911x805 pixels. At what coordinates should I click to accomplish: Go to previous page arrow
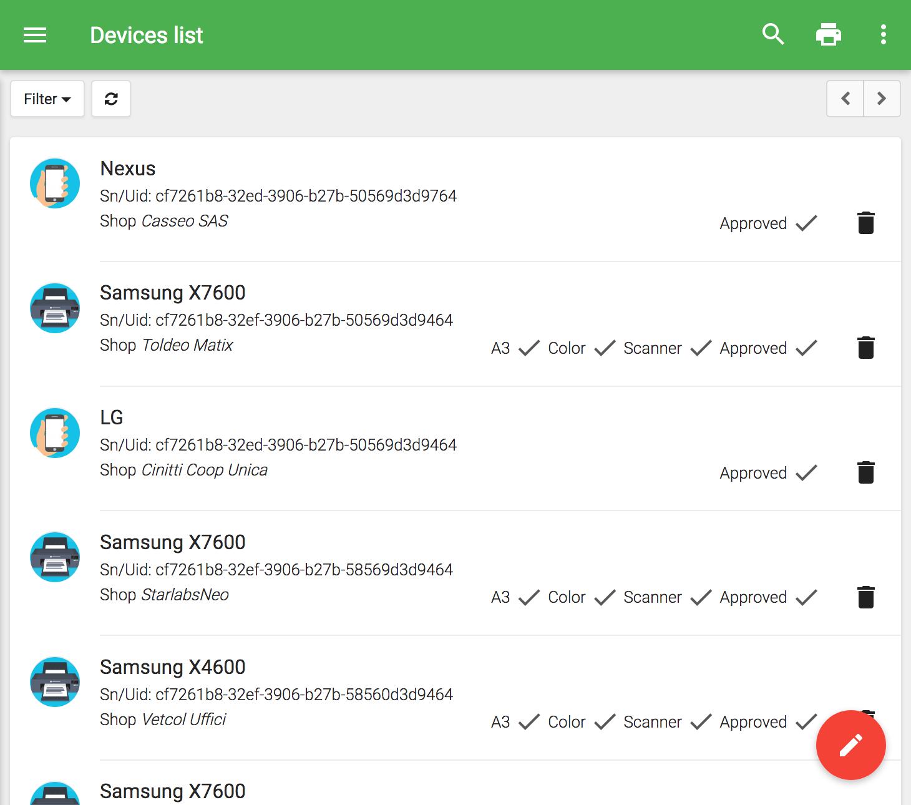pyautogui.click(x=845, y=99)
